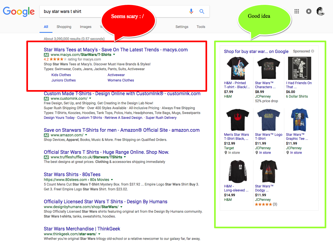Expand dropdown arrow beside macys.com URL
Screen dimensions: 333x242
114,55
